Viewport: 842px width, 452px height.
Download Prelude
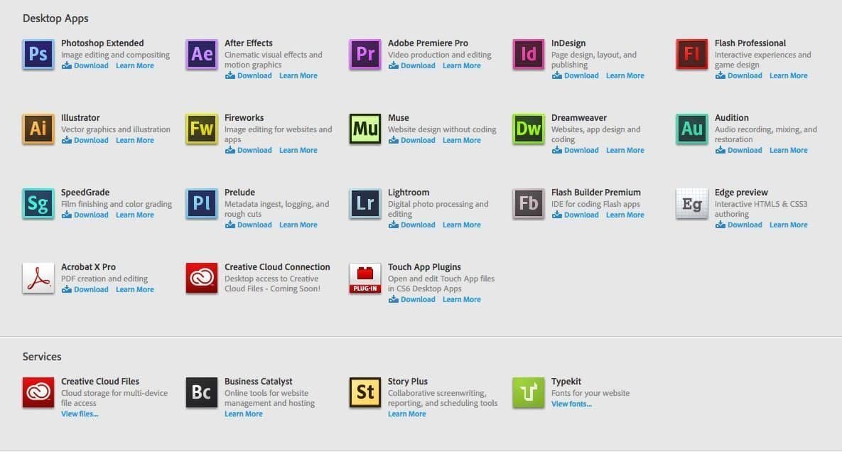coord(254,225)
